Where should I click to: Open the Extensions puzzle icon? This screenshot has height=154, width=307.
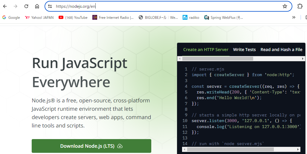tap(300, 6)
